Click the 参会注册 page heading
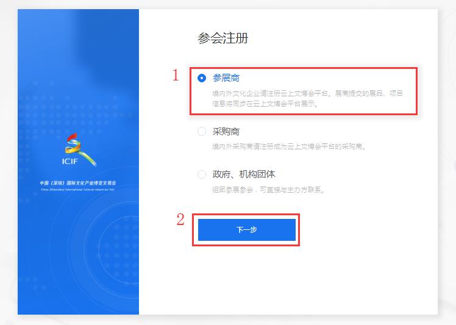 click(223, 38)
